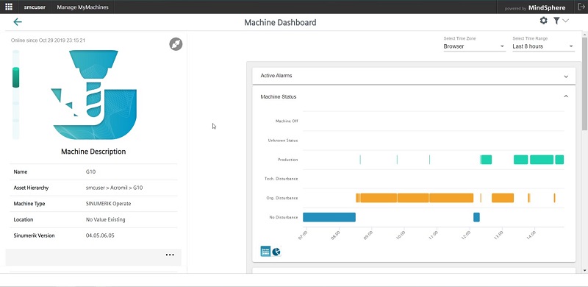
Task: Click the Unknown Status axis label
Action: 283,141
